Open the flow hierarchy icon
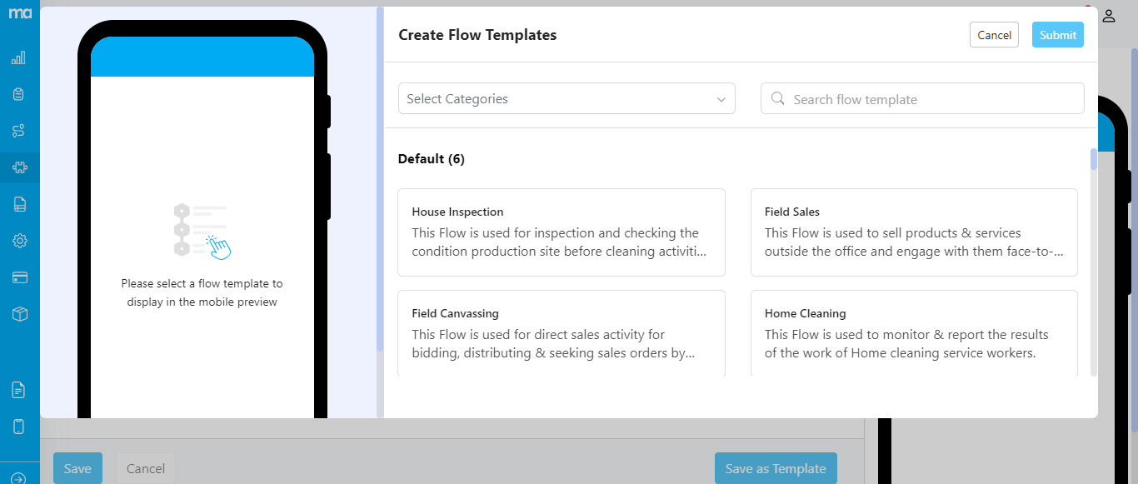1138x484 pixels. [18, 131]
